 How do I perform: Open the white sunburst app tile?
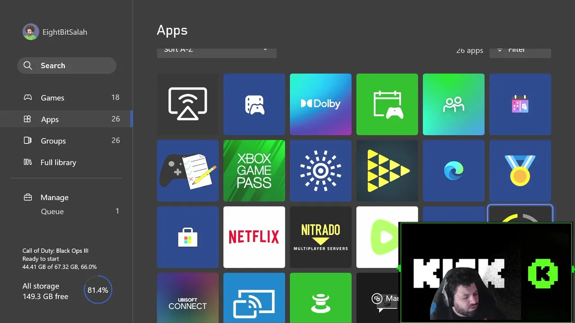[x=321, y=170]
